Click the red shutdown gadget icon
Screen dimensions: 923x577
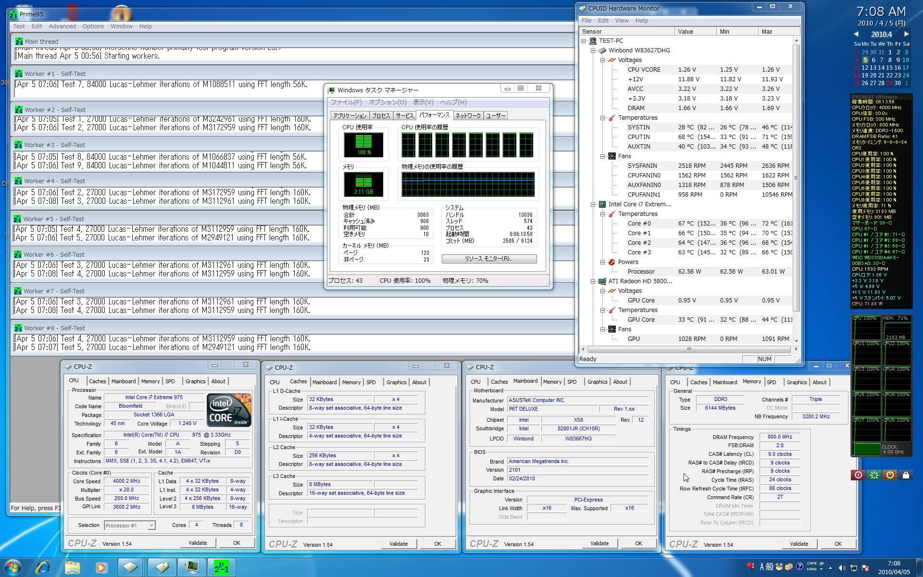point(858,475)
